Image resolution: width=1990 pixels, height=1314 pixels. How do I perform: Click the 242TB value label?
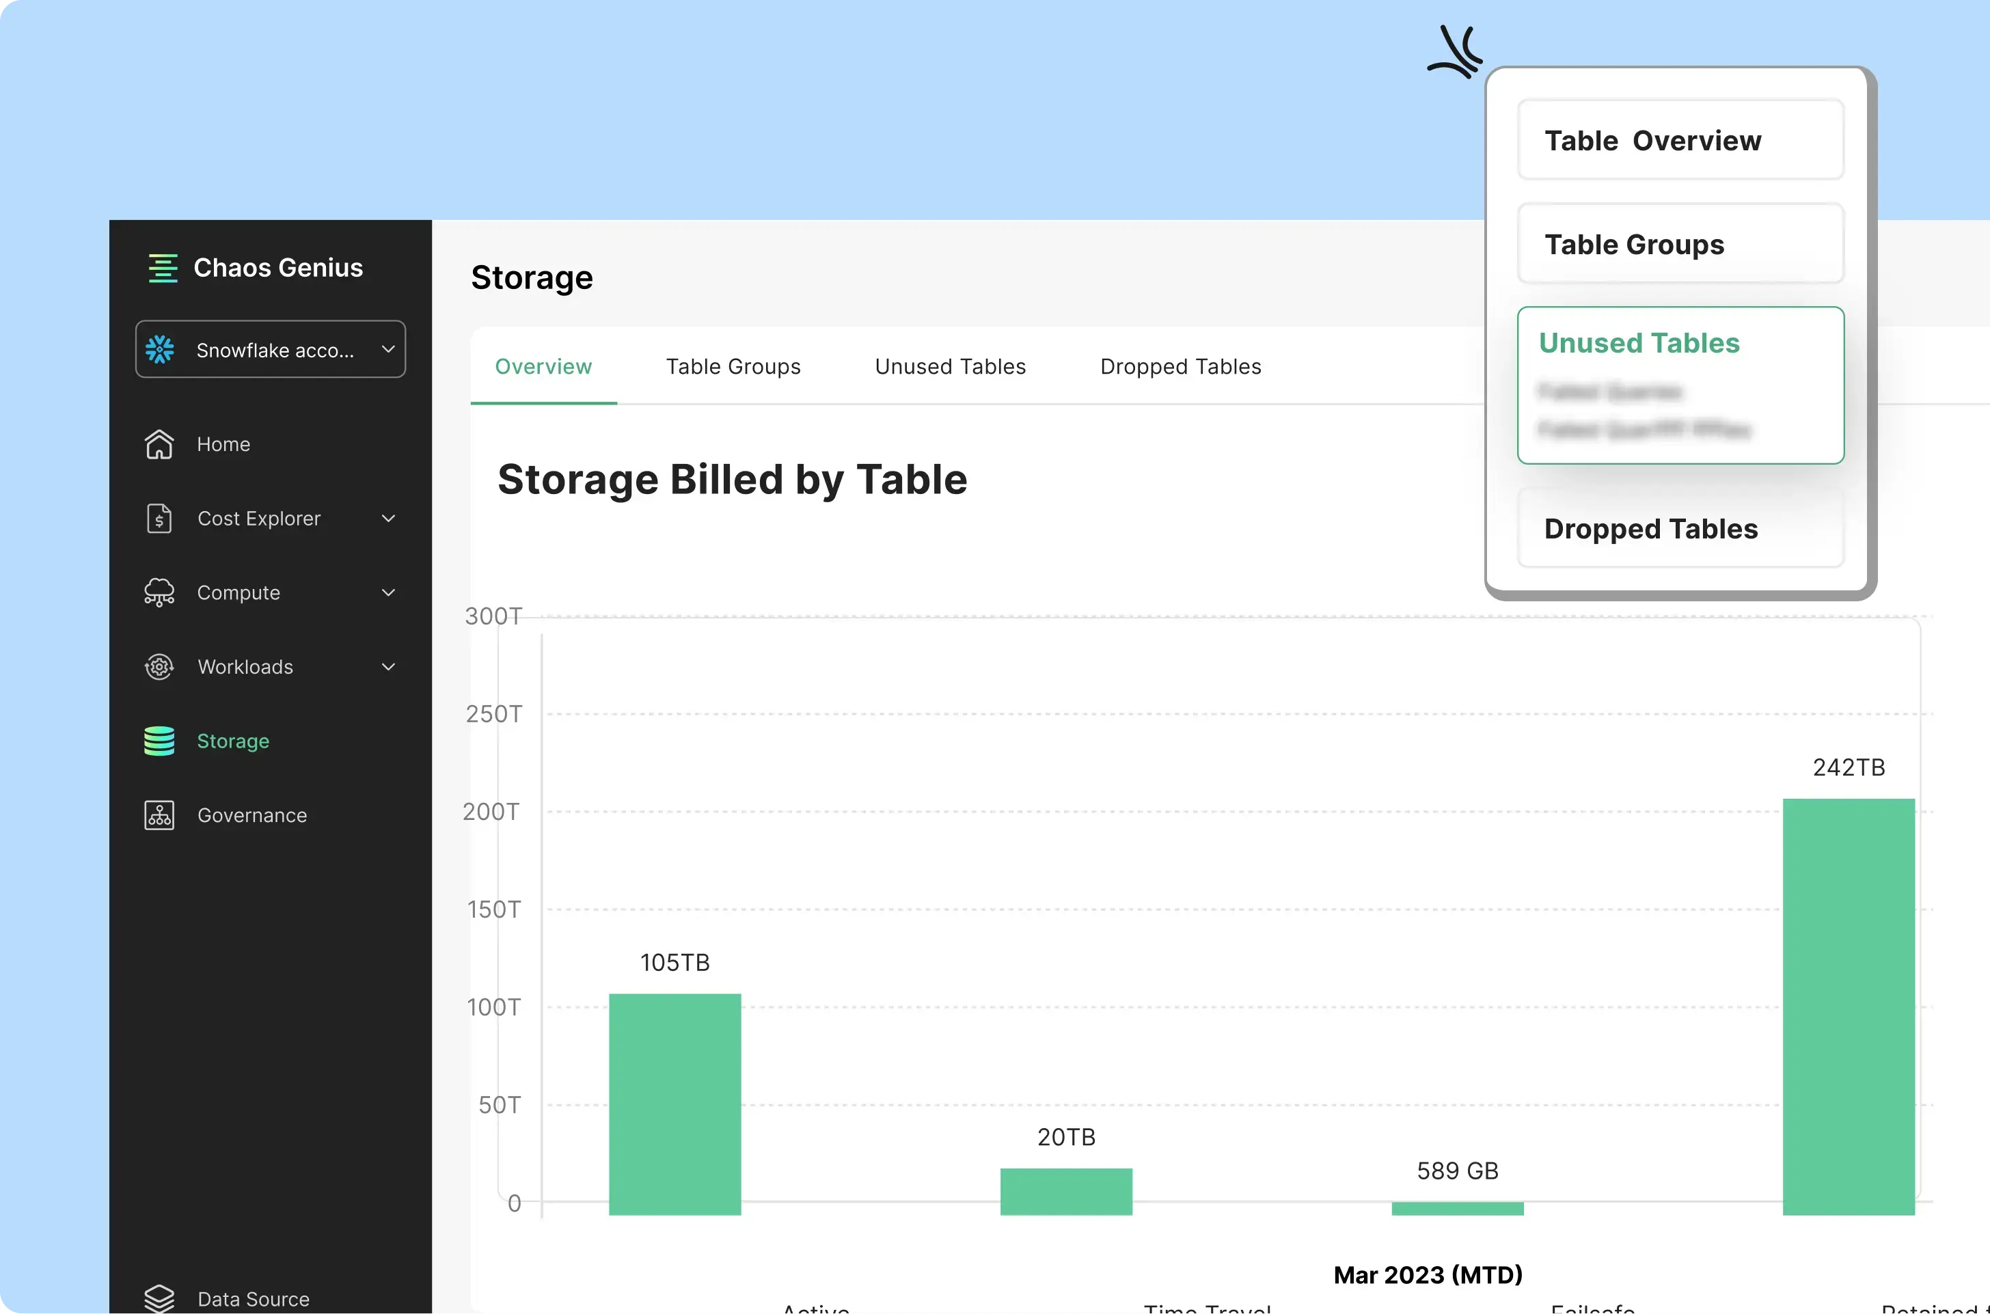point(1849,767)
